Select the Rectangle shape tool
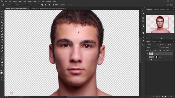Viewport: 175px width, 98px height. coord(2,59)
